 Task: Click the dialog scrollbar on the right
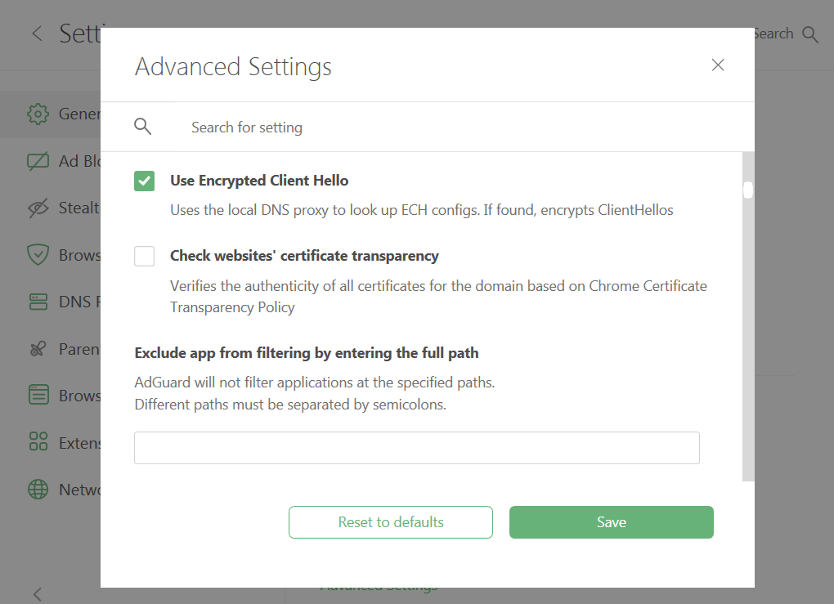pyautogui.click(x=747, y=190)
